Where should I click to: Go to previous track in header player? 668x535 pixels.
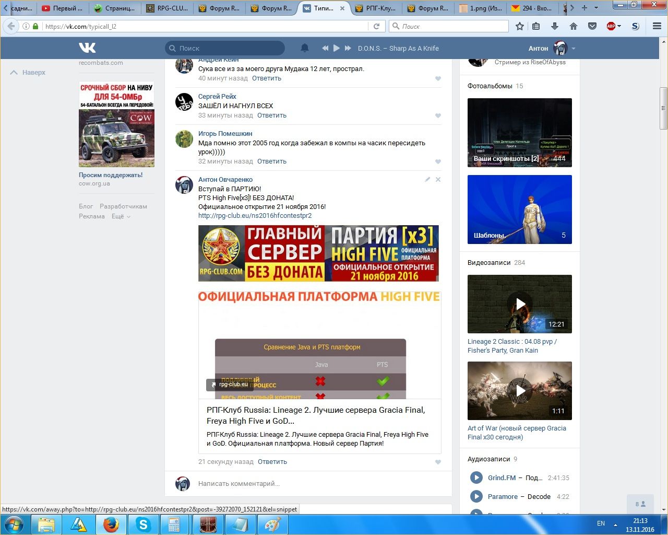325,48
